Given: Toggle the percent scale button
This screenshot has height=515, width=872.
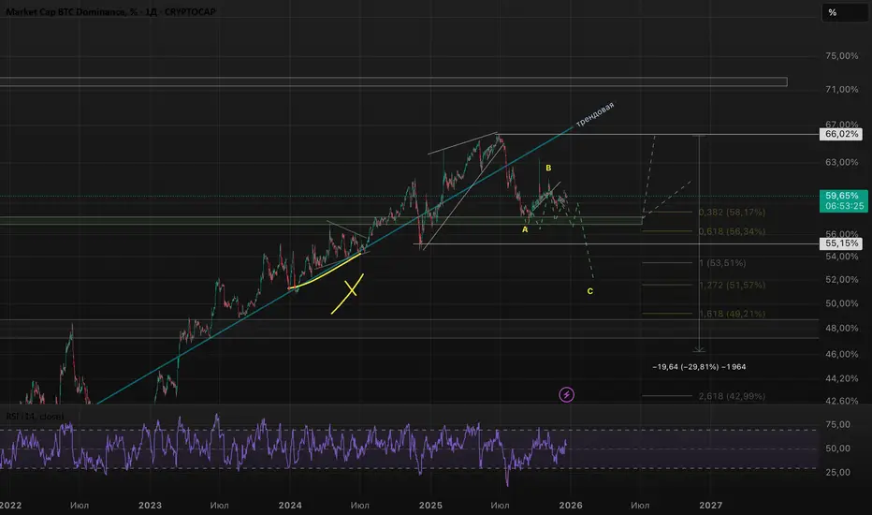Looking at the screenshot, I should click(x=832, y=13).
